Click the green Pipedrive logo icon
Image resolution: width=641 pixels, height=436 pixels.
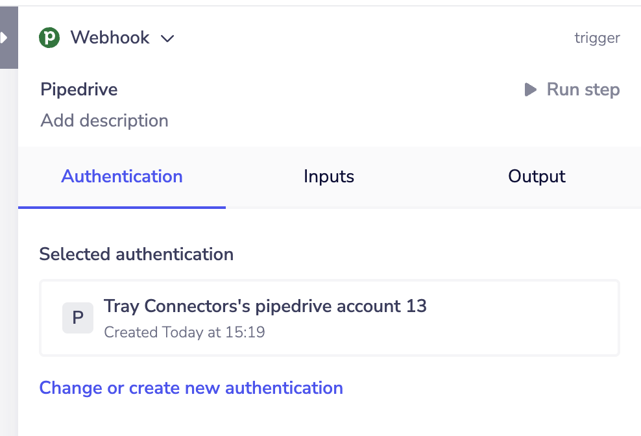tap(49, 38)
